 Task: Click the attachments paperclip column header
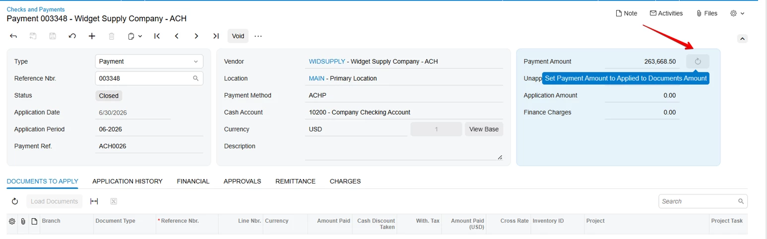(23, 221)
